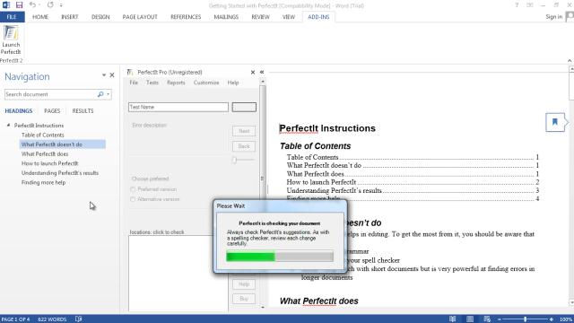Image resolution: width=574 pixels, height=323 pixels.
Task: Open the REVIEW ribbon tab
Action: tap(260, 17)
